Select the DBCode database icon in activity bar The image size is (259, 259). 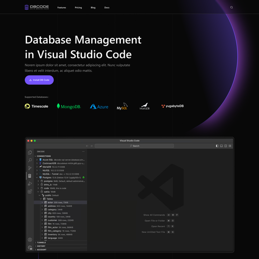[x=30, y=176]
